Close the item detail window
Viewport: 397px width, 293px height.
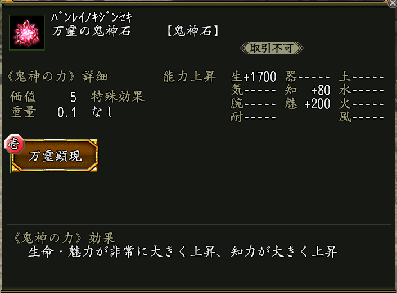point(392,3)
